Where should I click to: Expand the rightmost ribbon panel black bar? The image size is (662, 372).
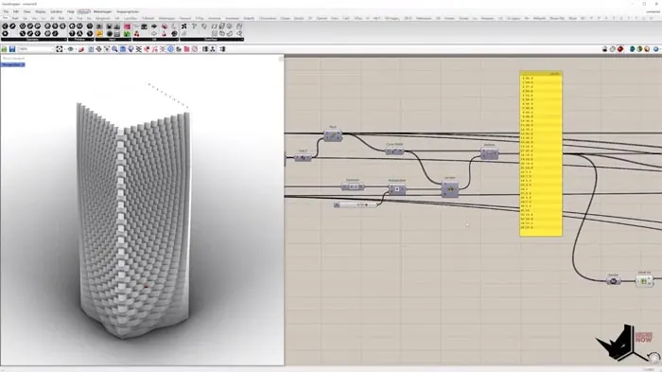click(212, 40)
